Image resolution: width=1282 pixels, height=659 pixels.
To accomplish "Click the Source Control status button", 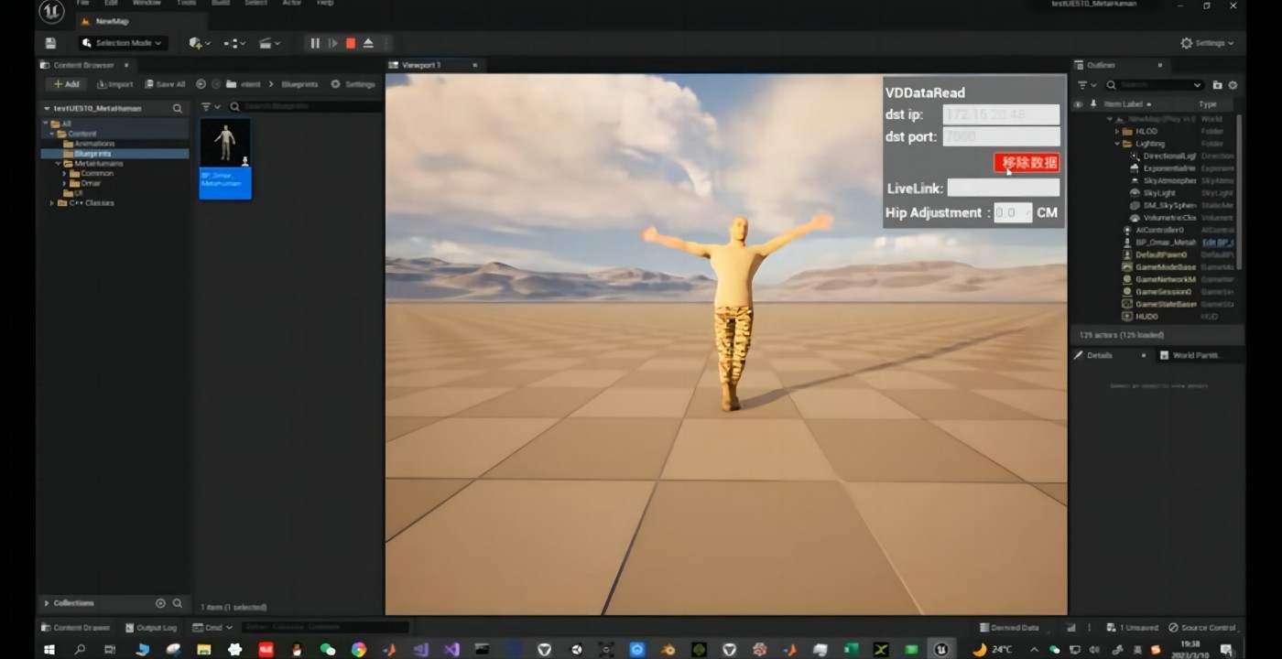I will pyautogui.click(x=1202, y=628).
